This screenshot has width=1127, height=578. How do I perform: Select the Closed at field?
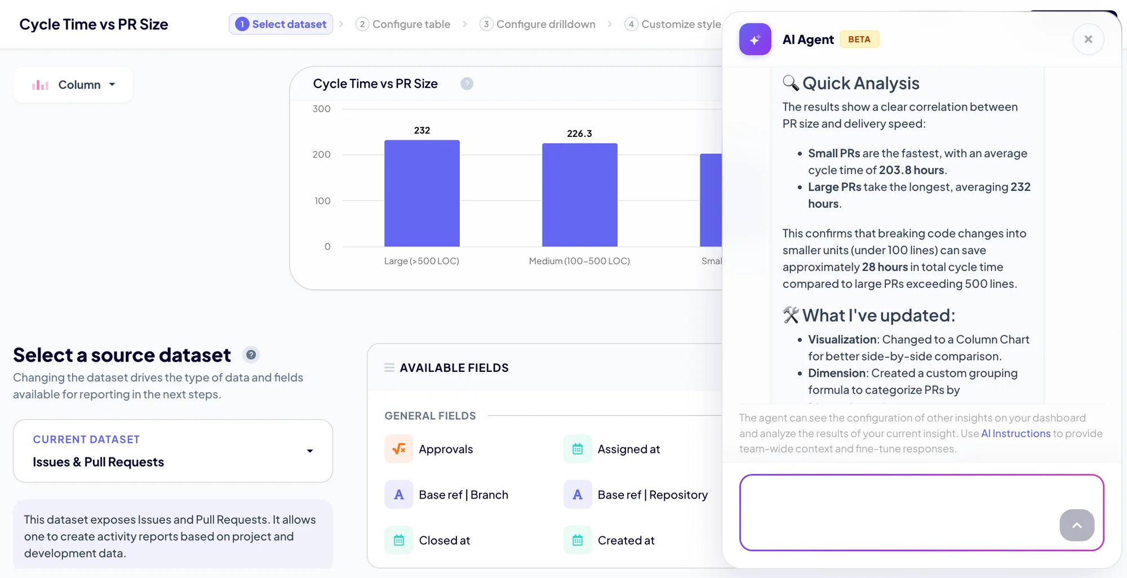click(428, 540)
